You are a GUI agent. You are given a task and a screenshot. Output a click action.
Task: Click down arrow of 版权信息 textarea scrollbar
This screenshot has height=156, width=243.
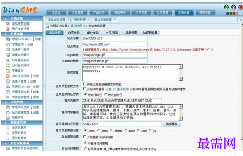(180, 79)
